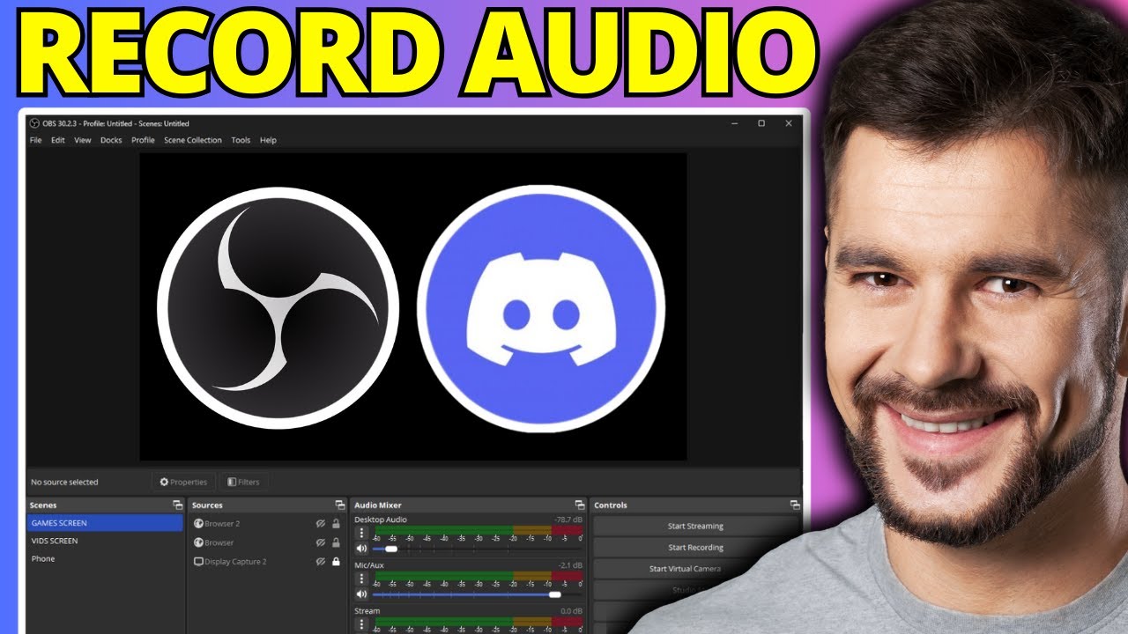
Task: Mute Mic/Aux speaker
Action: click(360, 594)
